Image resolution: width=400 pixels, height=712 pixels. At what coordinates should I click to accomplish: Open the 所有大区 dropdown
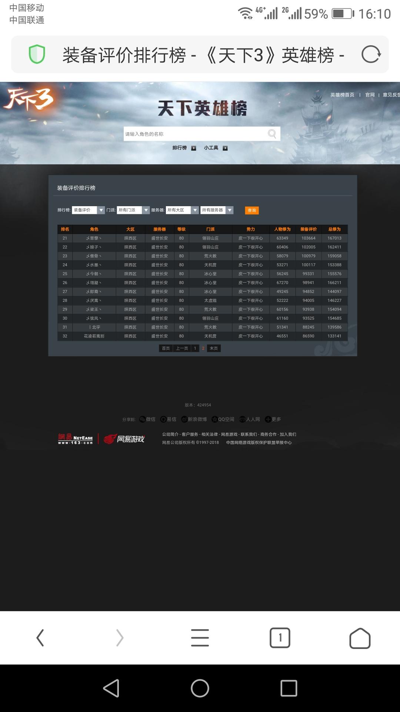pos(182,210)
